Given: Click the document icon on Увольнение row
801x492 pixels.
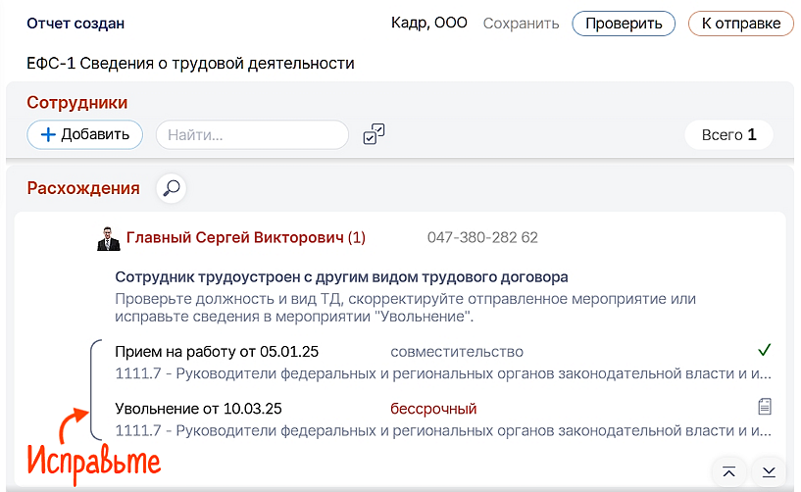Looking at the screenshot, I should tap(765, 407).
